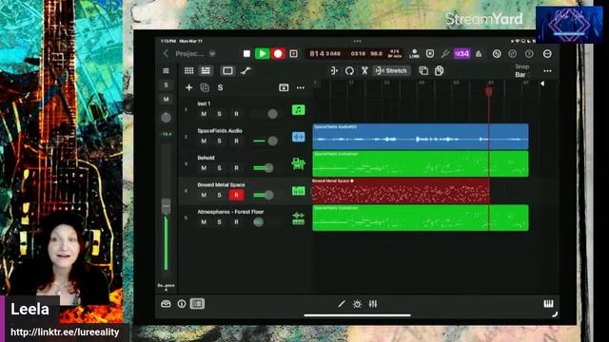Viewport: 609px width, 342px height.
Task: Open ellipsis menu right of Snap
Action: pos(548,71)
